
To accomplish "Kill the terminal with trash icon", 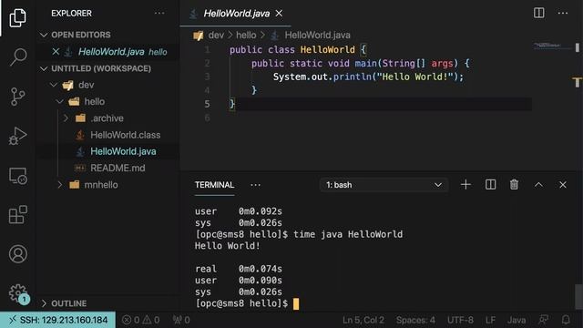I will tap(514, 184).
